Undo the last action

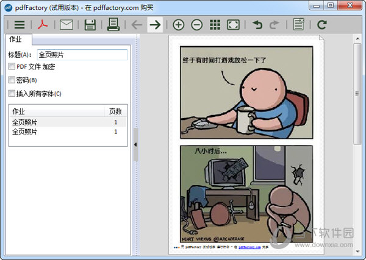click(257, 25)
